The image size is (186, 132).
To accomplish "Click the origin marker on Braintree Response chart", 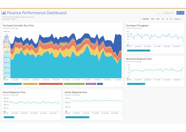I will pyautogui.click(x=128, y=78).
